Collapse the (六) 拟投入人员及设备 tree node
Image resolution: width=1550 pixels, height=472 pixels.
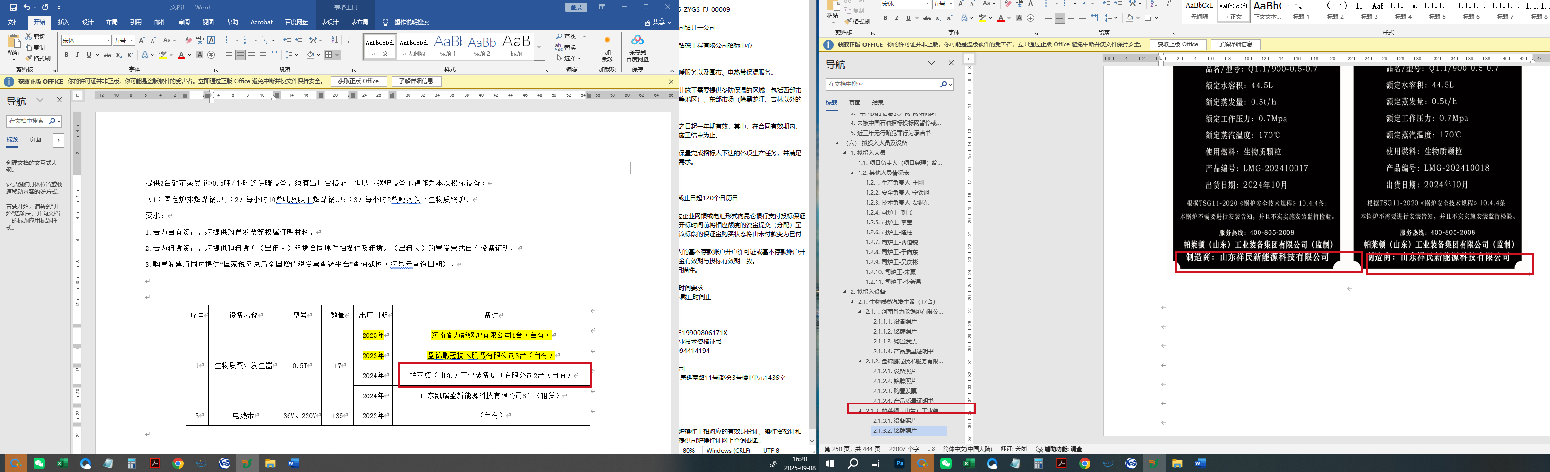(837, 143)
